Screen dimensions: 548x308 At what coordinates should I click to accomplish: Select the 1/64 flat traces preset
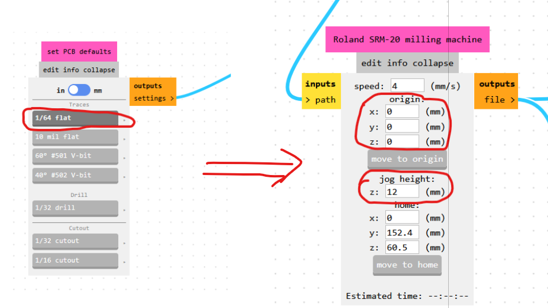[75, 118]
